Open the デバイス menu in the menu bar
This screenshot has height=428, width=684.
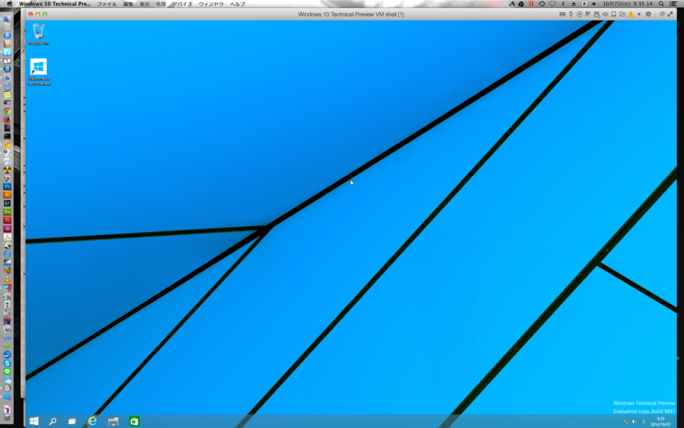[181, 4]
